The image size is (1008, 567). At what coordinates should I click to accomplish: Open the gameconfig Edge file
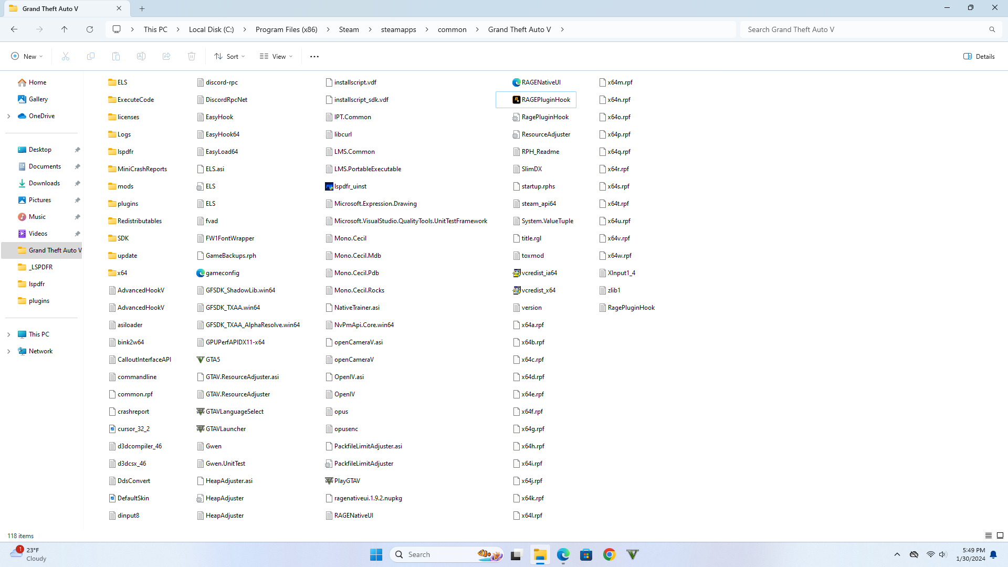click(222, 273)
